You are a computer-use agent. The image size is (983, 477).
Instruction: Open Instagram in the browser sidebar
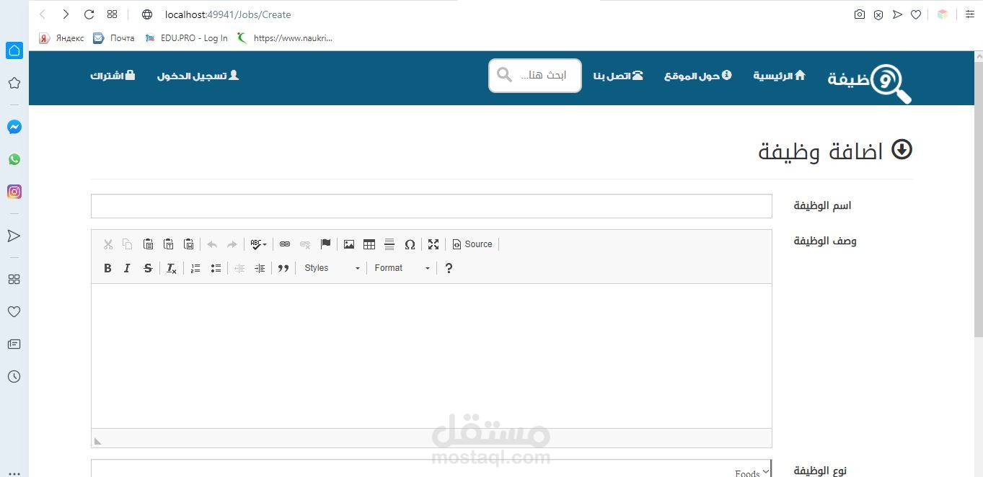point(14,192)
